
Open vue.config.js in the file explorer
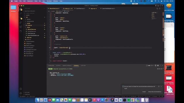30,56
